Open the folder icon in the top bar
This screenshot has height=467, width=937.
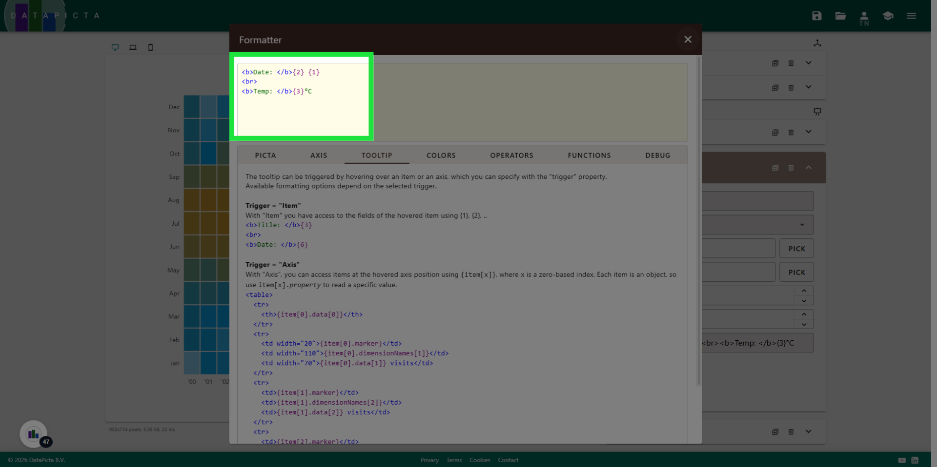[x=840, y=16]
